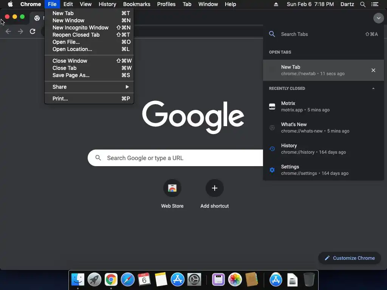Reopen the Settings closed tab
Viewport: 387px width, 290px height.
[x=324, y=170]
